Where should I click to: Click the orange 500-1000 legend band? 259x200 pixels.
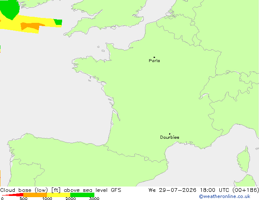click(35, 195)
